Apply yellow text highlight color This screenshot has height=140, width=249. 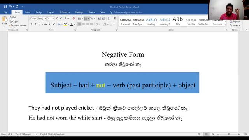65,24
